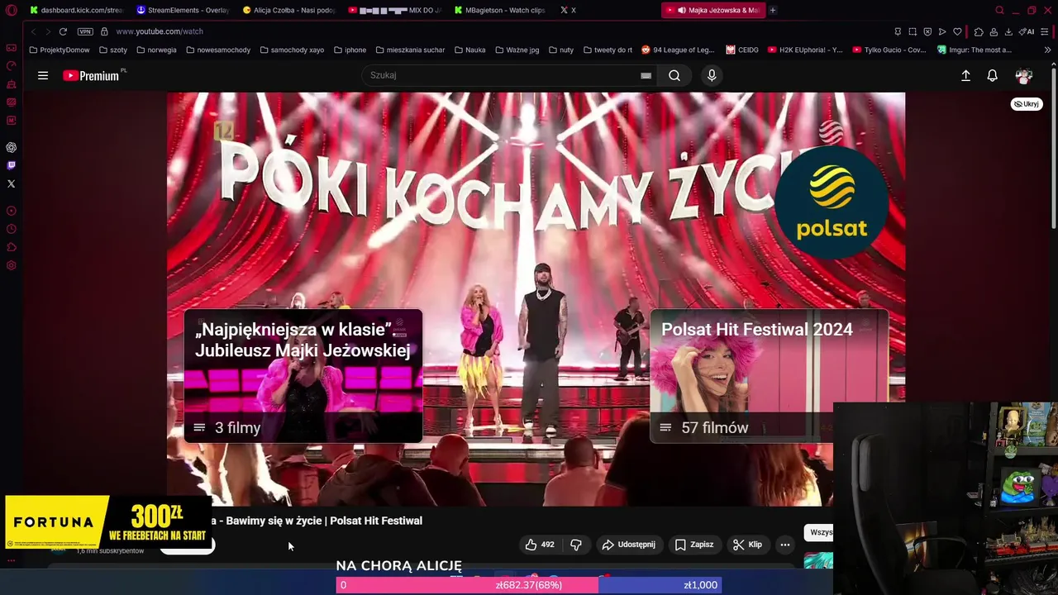Viewport: 1058px width, 595px height.
Task: Open the nowesamochody bookmarks folder
Action: point(218,50)
